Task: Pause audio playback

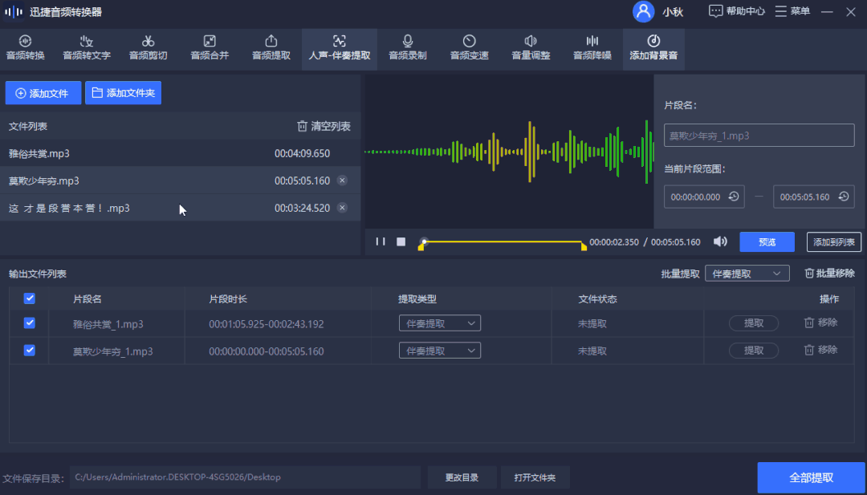Action: [381, 241]
